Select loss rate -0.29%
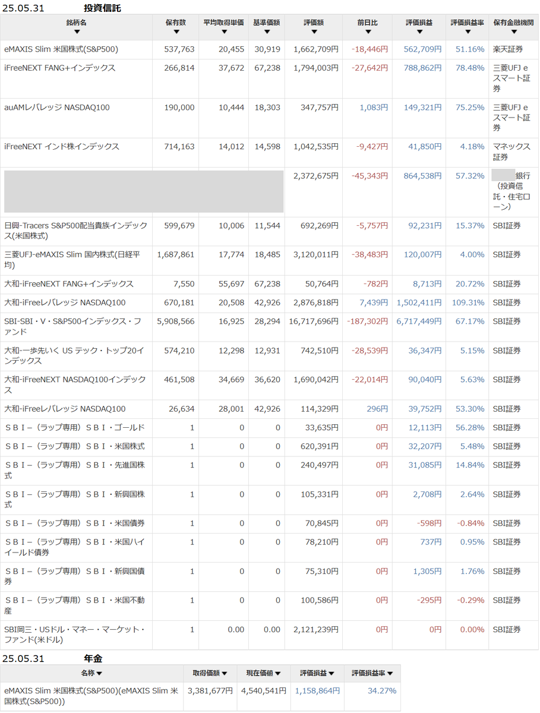The width and height of the screenshot is (540, 713). click(471, 600)
